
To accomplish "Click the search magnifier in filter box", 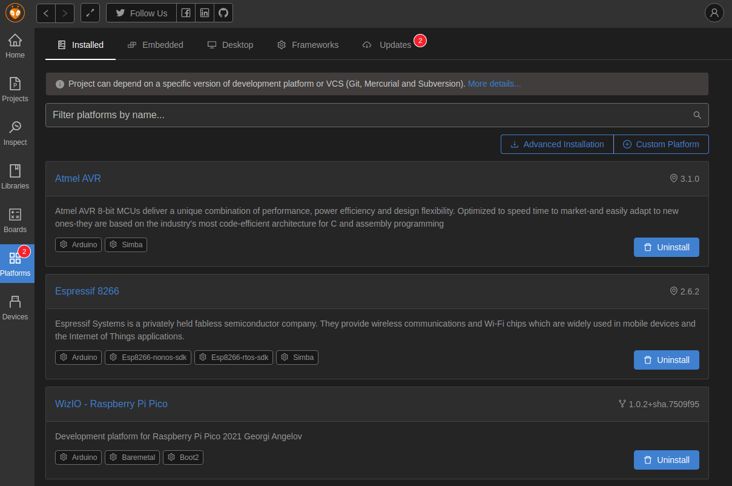I will point(697,115).
